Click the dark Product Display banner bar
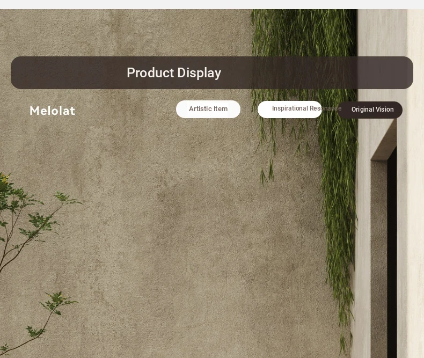Image resolution: width=424 pixels, height=358 pixels. pos(212,73)
